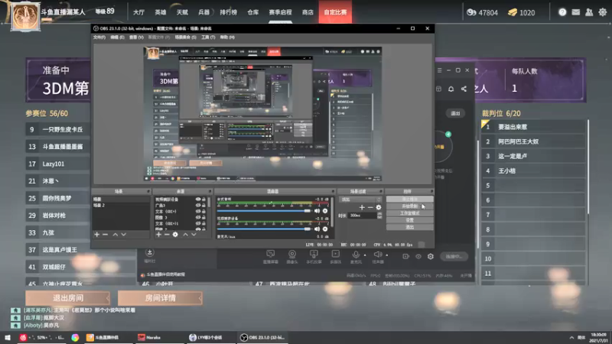Screen dimensions: 612x344
Task: Click the download icon in Douyu left panel
Action: [x=149, y=252]
